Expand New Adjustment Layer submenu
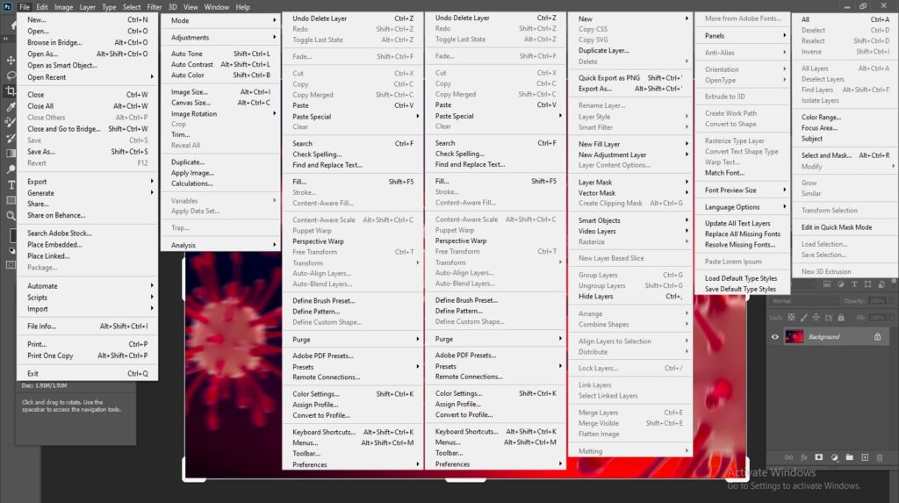This screenshot has height=503, width=899. tap(630, 154)
